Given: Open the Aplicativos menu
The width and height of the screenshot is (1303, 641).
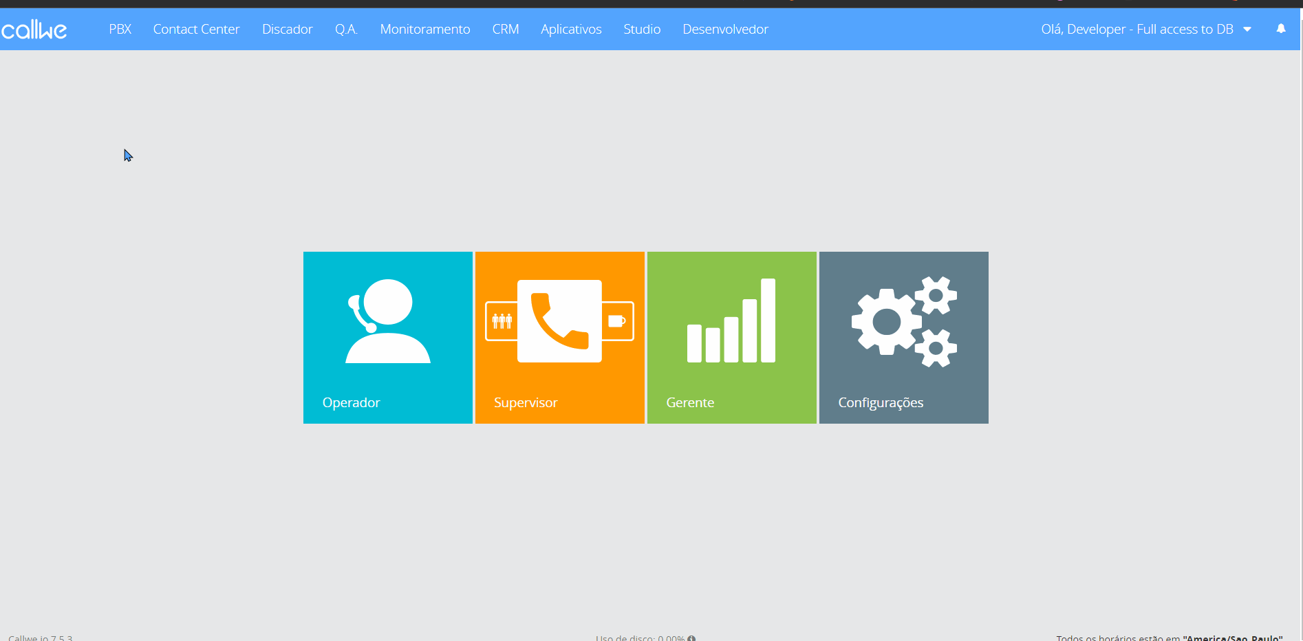Looking at the screenshot, I should tap(571, 30).
